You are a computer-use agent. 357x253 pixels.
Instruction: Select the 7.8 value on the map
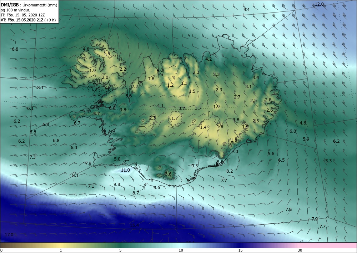[288, 209]
